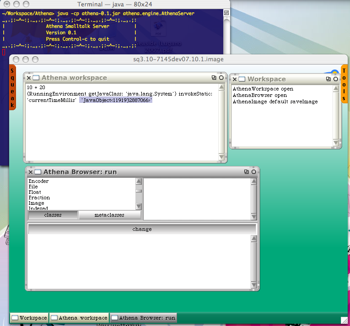Collapse the Athena workspace window with the circle icon
350x326 pixels.
[x=221, y=77]
